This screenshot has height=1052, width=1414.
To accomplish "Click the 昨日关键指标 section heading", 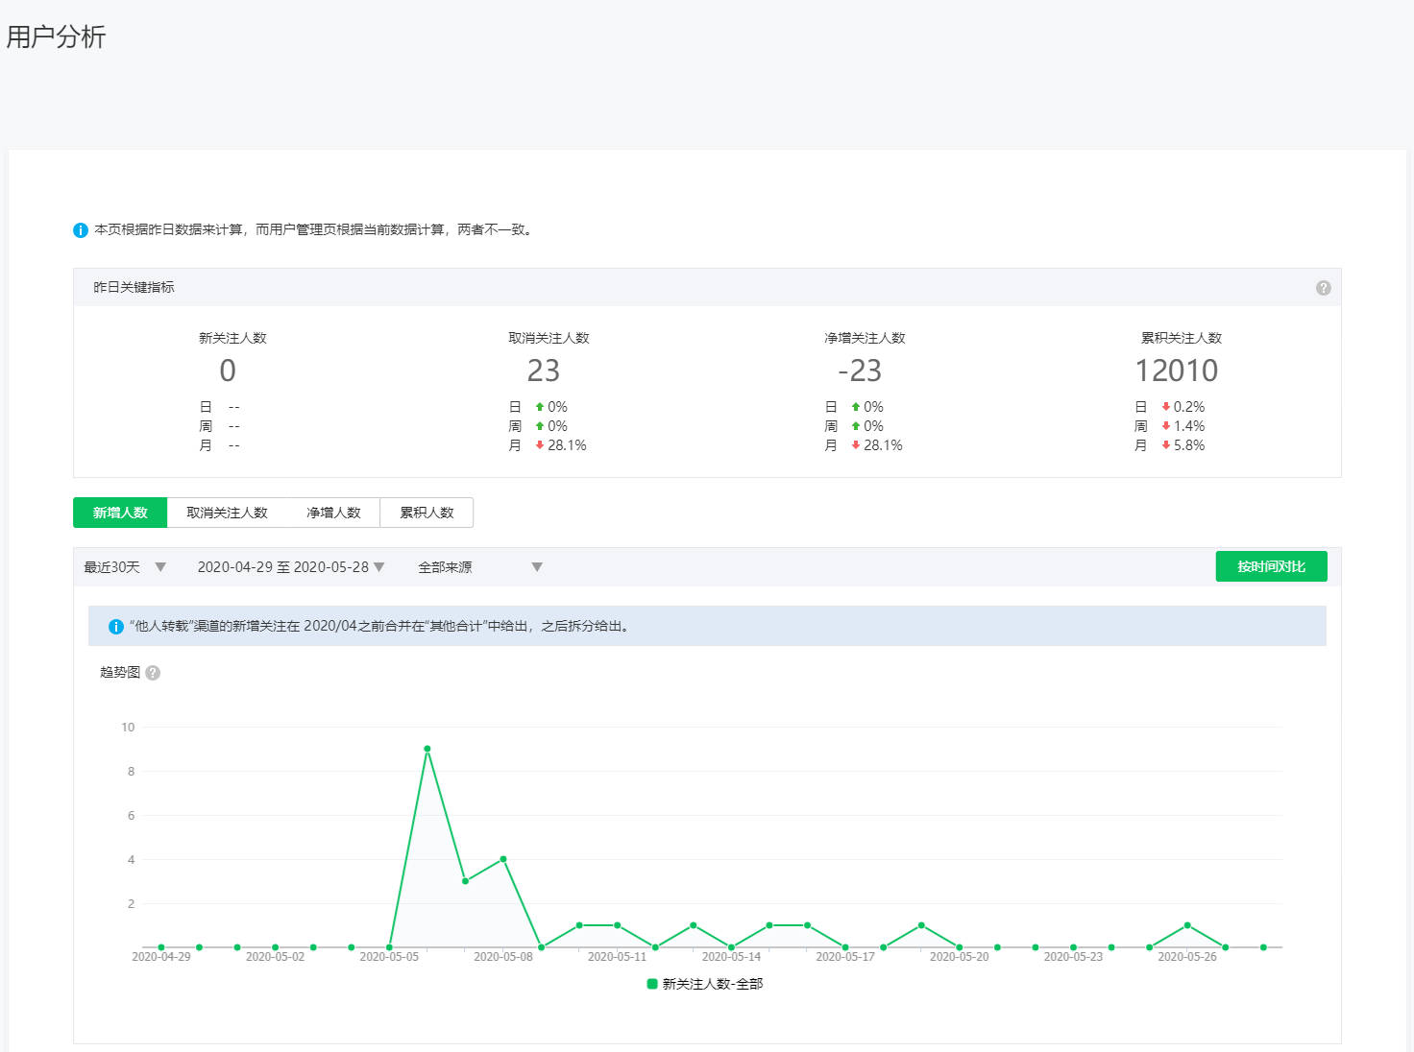I will pyautogui.click(x=134, y=287).
